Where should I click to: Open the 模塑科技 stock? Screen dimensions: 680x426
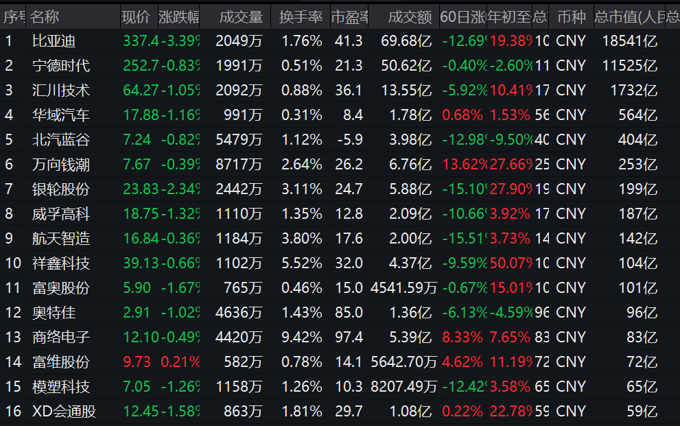point(61,387)
